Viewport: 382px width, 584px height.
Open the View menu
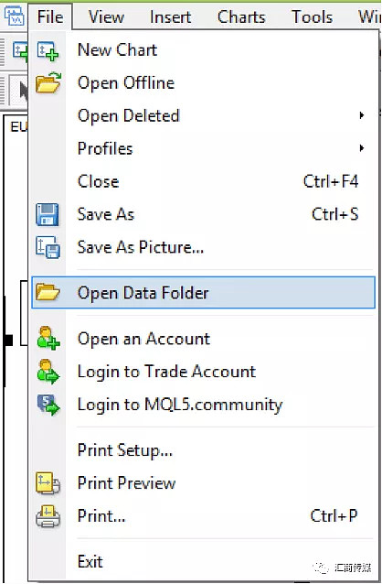pyautogui.click(x=106, y=17)
